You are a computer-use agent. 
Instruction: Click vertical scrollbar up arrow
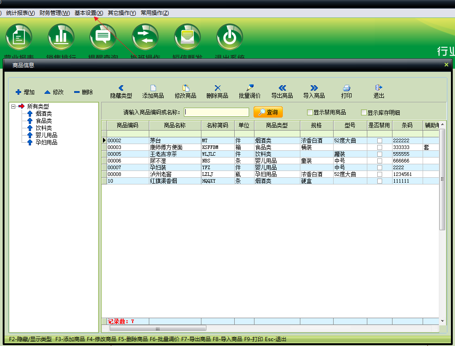[x=442, y=124]
